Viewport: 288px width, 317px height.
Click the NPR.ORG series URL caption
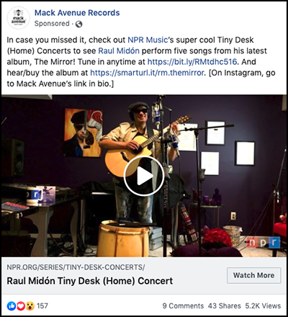[x=76, y=267]
